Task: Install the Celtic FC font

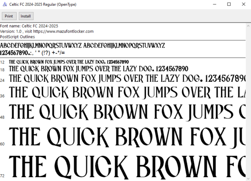Action: (26, 16)
